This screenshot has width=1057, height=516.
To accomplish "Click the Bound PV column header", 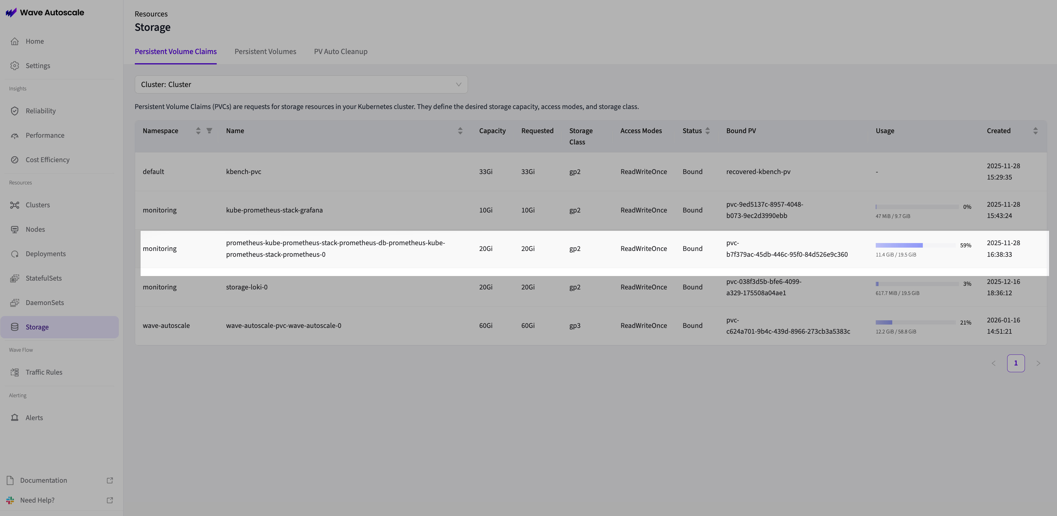I will coord(741,131).
